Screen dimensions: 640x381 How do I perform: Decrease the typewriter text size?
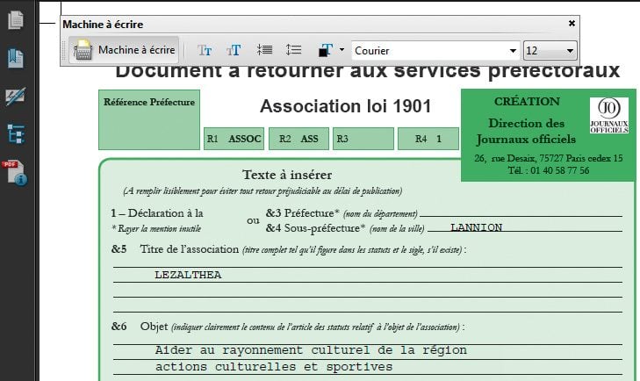(x=205, y=50)
